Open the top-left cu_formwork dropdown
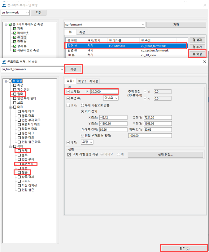This screenshot has height=252, width=209. 28,12
